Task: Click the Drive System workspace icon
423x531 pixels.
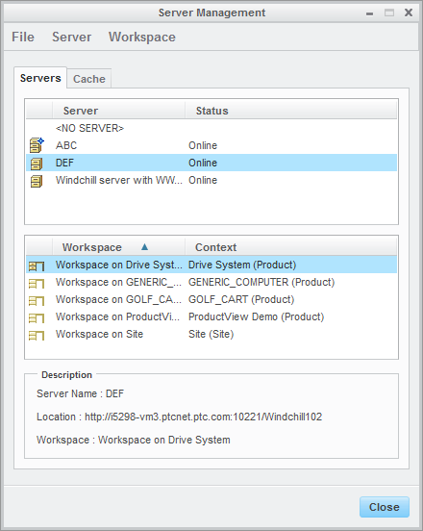Action: pyautogui.click(x=37, y=265)
